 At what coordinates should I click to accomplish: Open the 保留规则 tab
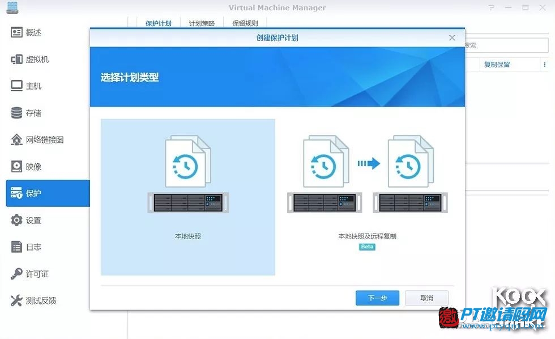[245, 23]
